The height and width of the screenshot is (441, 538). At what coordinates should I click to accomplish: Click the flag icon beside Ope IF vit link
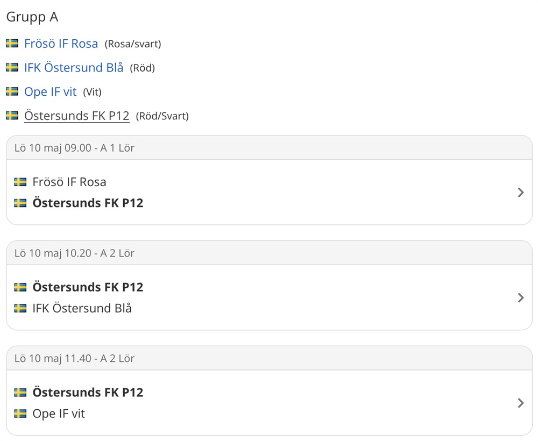[x=12, y=91]
